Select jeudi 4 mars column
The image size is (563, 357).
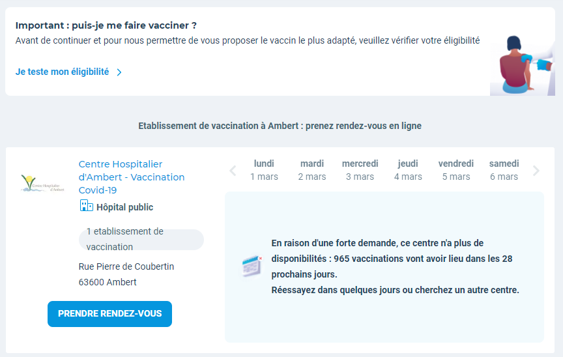coord(408,170)
